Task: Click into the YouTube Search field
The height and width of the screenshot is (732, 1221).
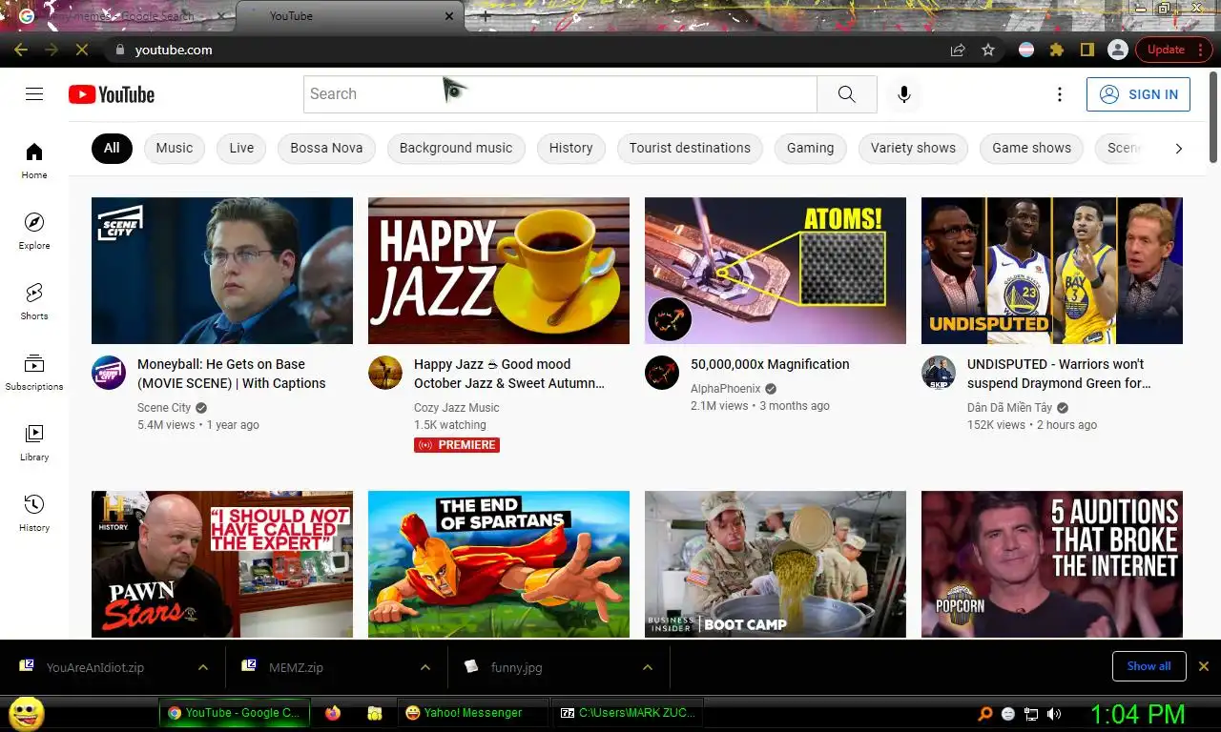Action: pos(561,94)
